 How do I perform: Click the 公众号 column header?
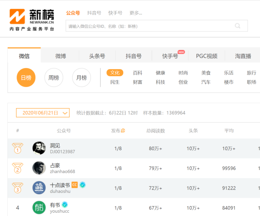[64, 131]
